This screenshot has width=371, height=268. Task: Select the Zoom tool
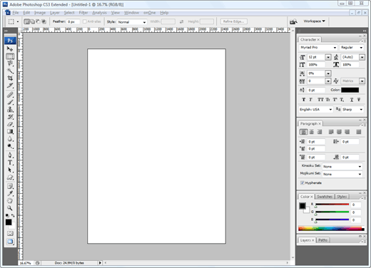[x=10, y=208]
